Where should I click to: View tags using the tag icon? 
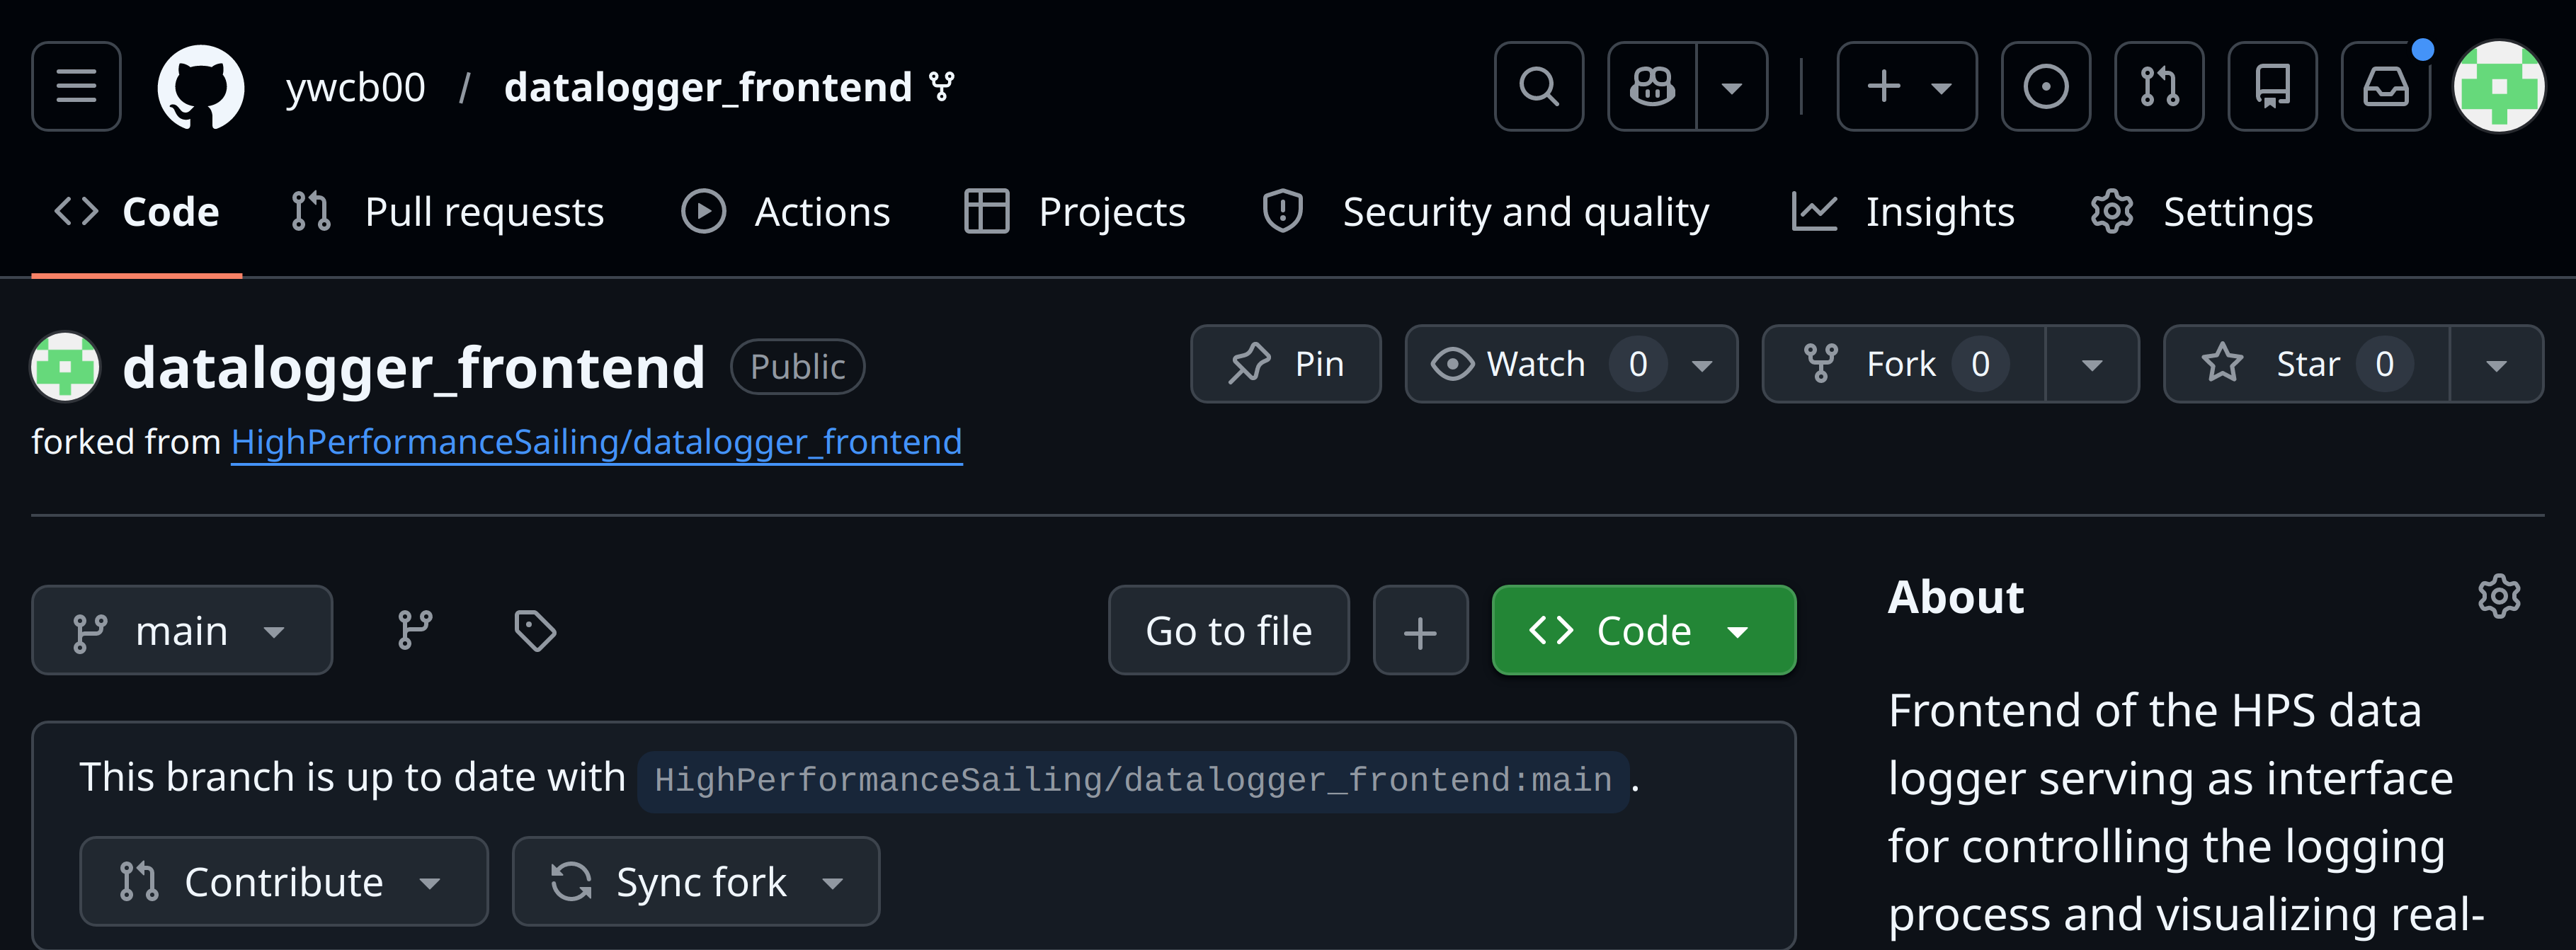coord(535,630)
